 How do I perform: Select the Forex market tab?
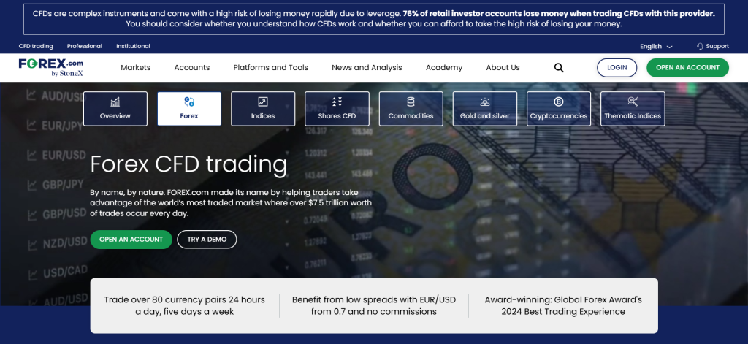click(189, 109)
